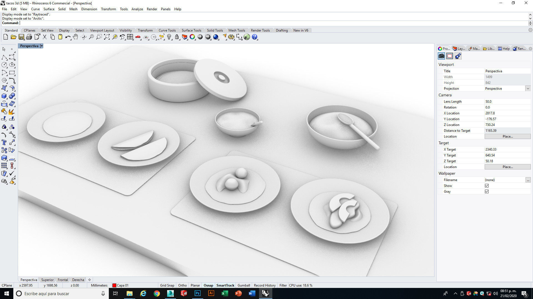Toggle the wallpaper Show checkbox

[487, 186]
